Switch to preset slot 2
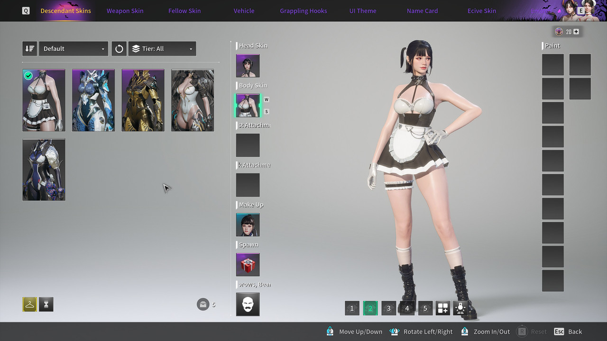 [x=370, y=308]
